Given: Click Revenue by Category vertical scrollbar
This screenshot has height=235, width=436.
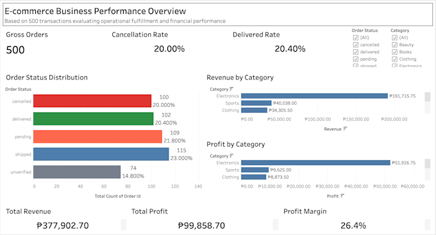Looking at the screenshot, I should pos(428,103).
